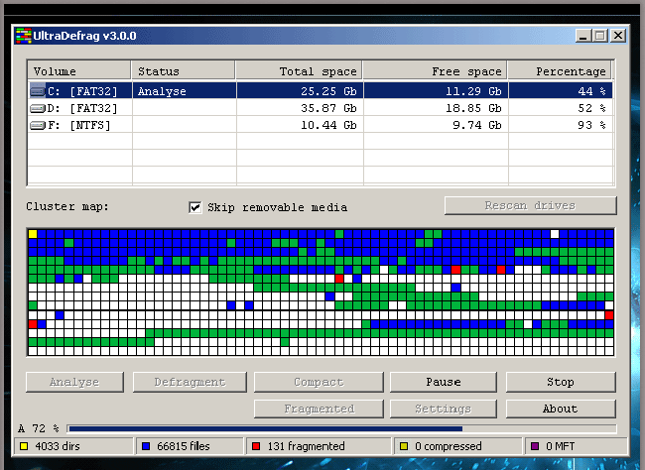
Task: Select the C: [FAT32] volume row
Action: (321, 91)
